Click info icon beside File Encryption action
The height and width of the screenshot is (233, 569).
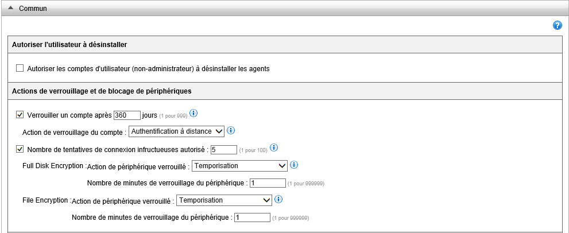278,199
